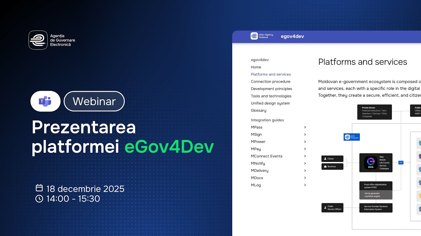Click the Public Service Officer icon in the diagram
Viewport: 421px width, 236px height.
point(325,208)
